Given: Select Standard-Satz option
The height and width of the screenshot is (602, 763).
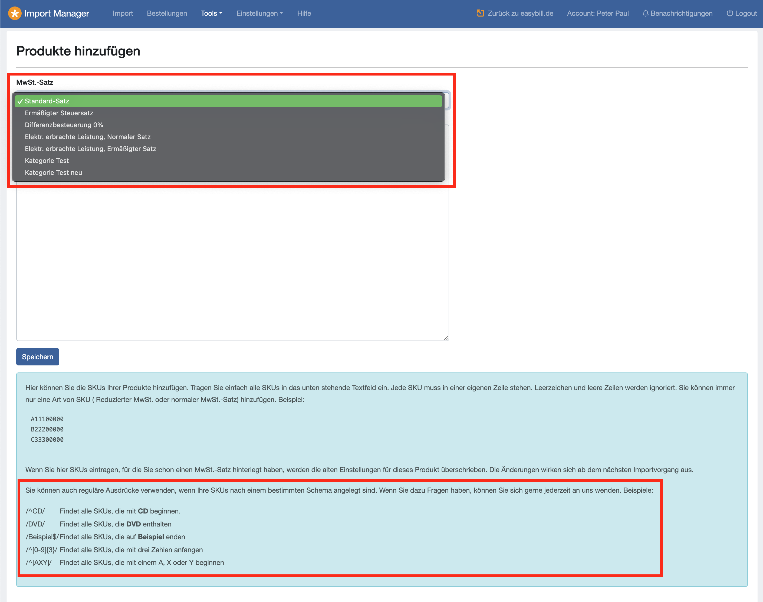Looking at the screenshot, I should 228,101.
